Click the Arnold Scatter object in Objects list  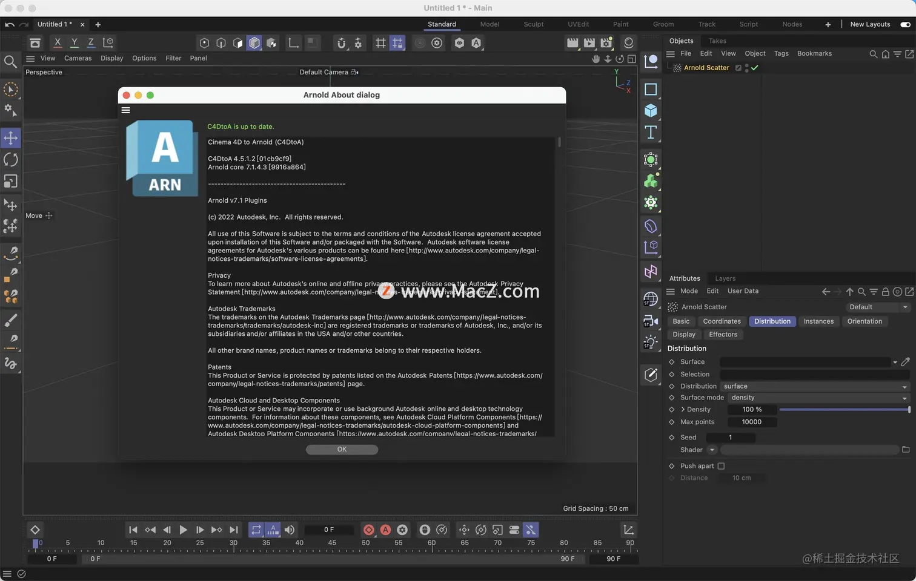coord(706,68)
